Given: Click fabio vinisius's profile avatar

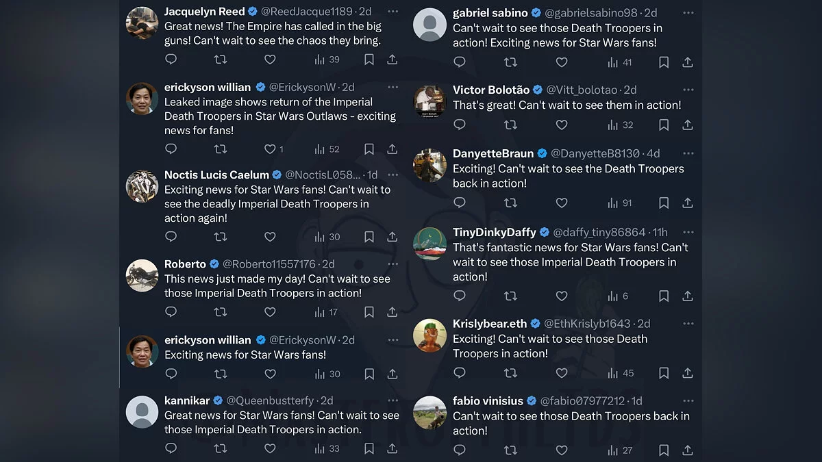Looking at the screenshot, I should (x=430, y=413).
